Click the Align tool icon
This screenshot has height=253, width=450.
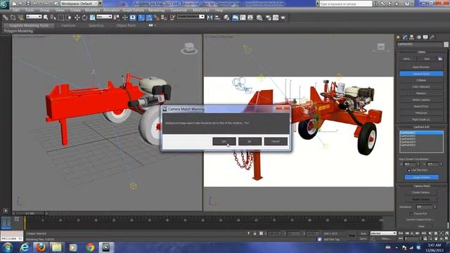coord(218,18)
